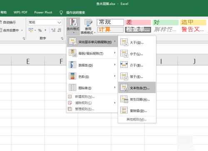Open the Power Pivot tab

click(43, 12)
